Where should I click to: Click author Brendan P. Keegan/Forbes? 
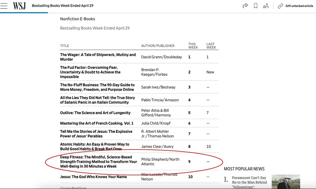click(x=154, y=72)
